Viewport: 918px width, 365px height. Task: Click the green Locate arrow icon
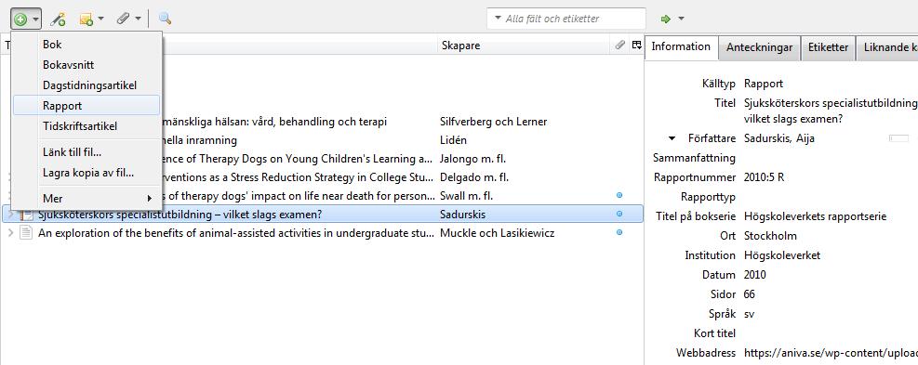666,19
